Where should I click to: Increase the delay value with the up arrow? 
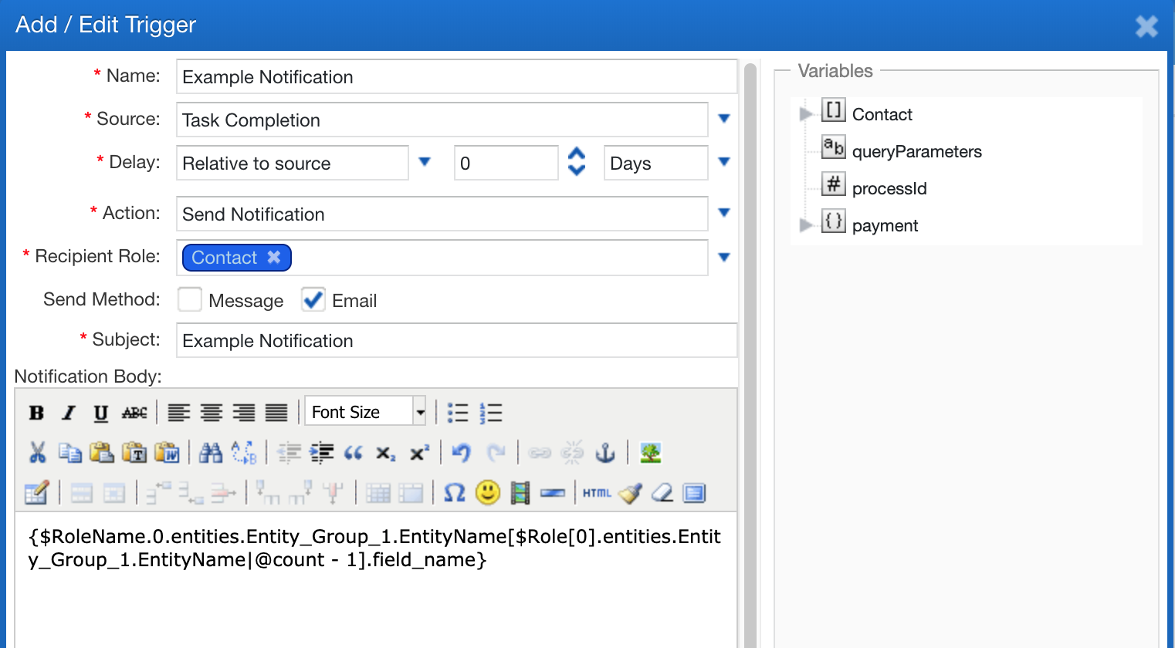pyautogui.click(x=577, y=154)
